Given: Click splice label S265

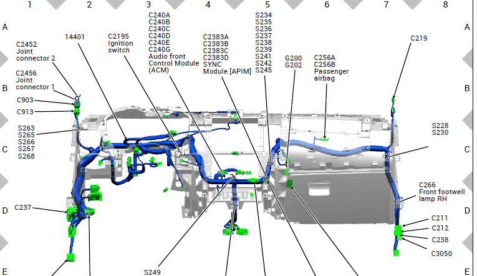Looking at the screenshot, I should [x=26, y=136].
